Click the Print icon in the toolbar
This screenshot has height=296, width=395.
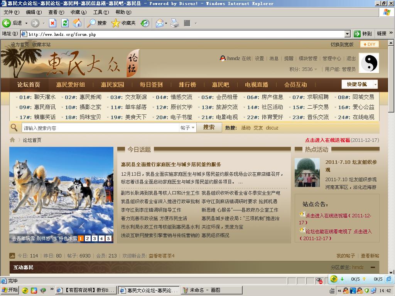(175, 23)
